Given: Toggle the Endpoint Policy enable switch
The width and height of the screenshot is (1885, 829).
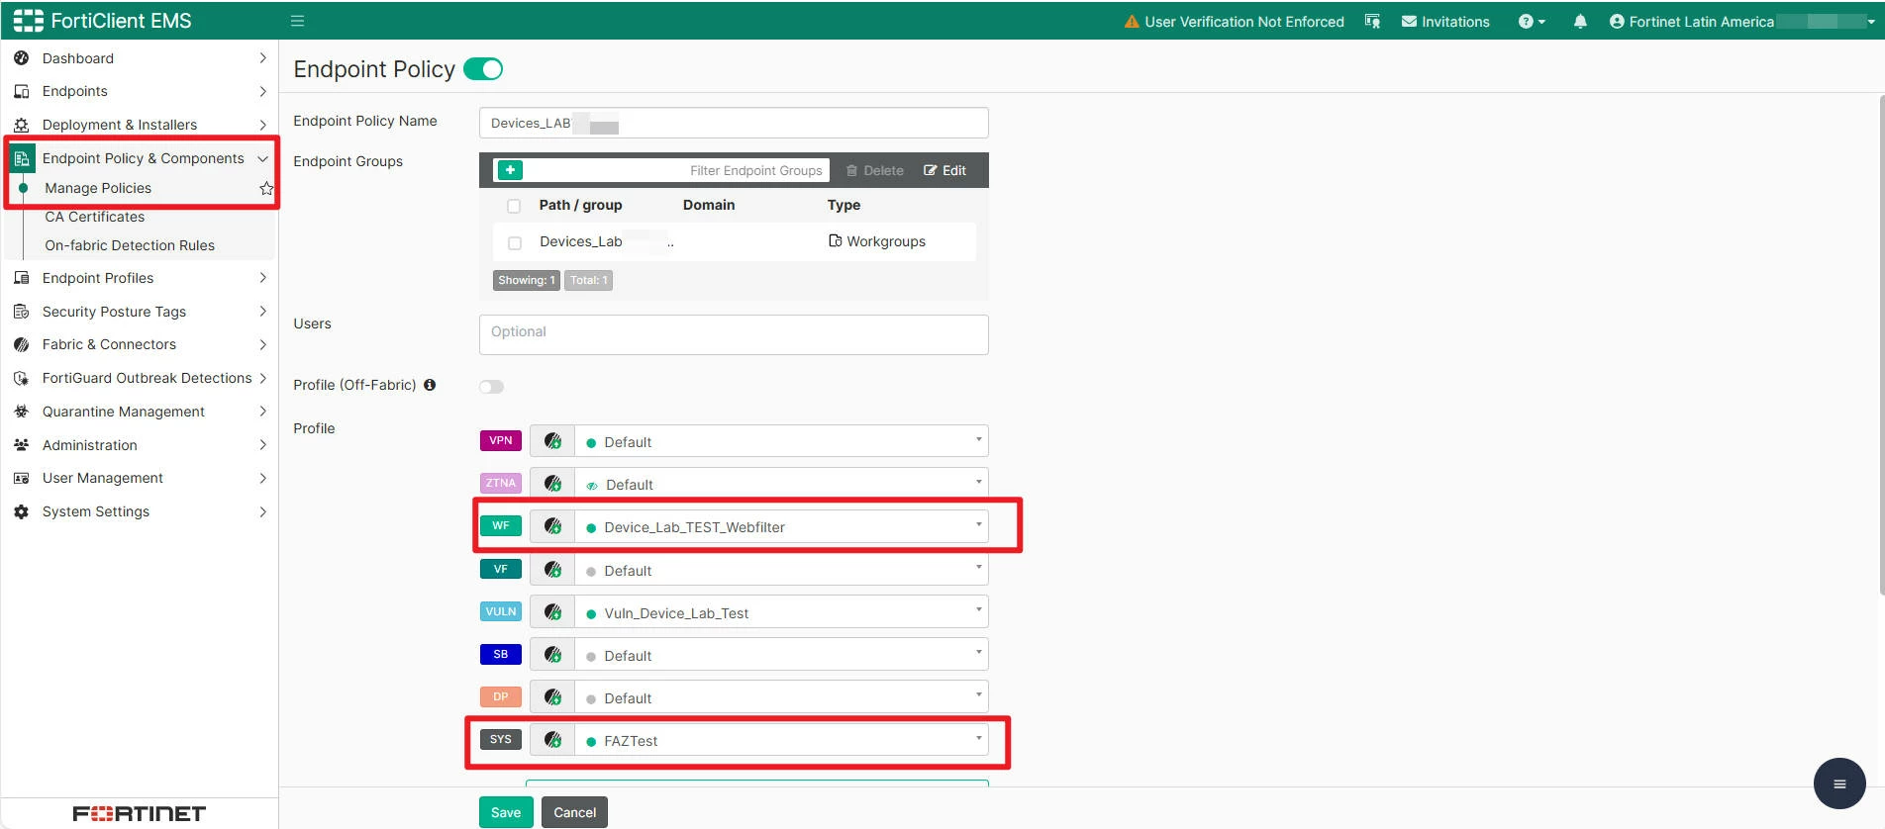Looking at the screenshot, I should 483,69.
